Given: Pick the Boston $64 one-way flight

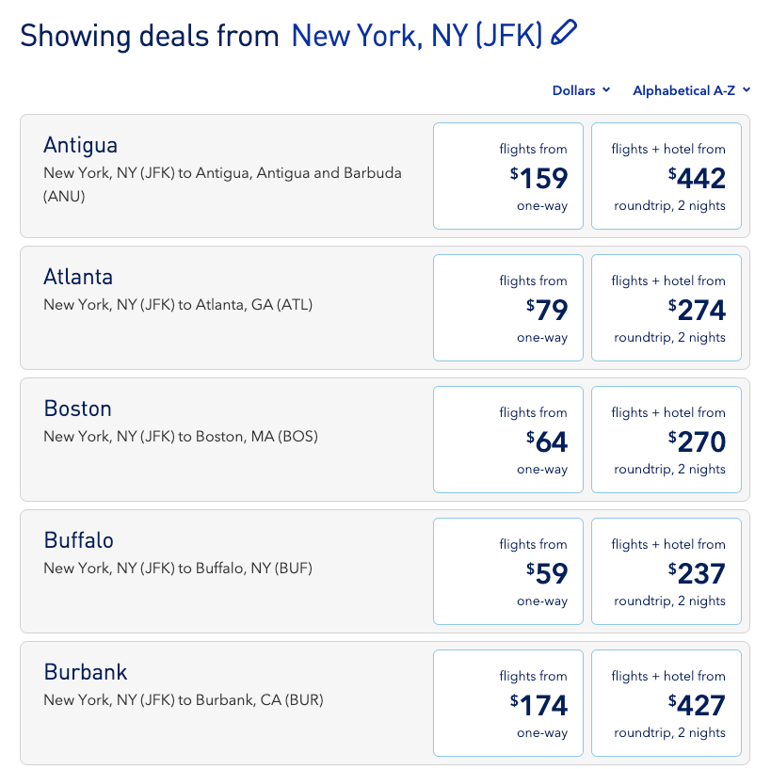Looking at the screenshot, I should pos(508,440).
